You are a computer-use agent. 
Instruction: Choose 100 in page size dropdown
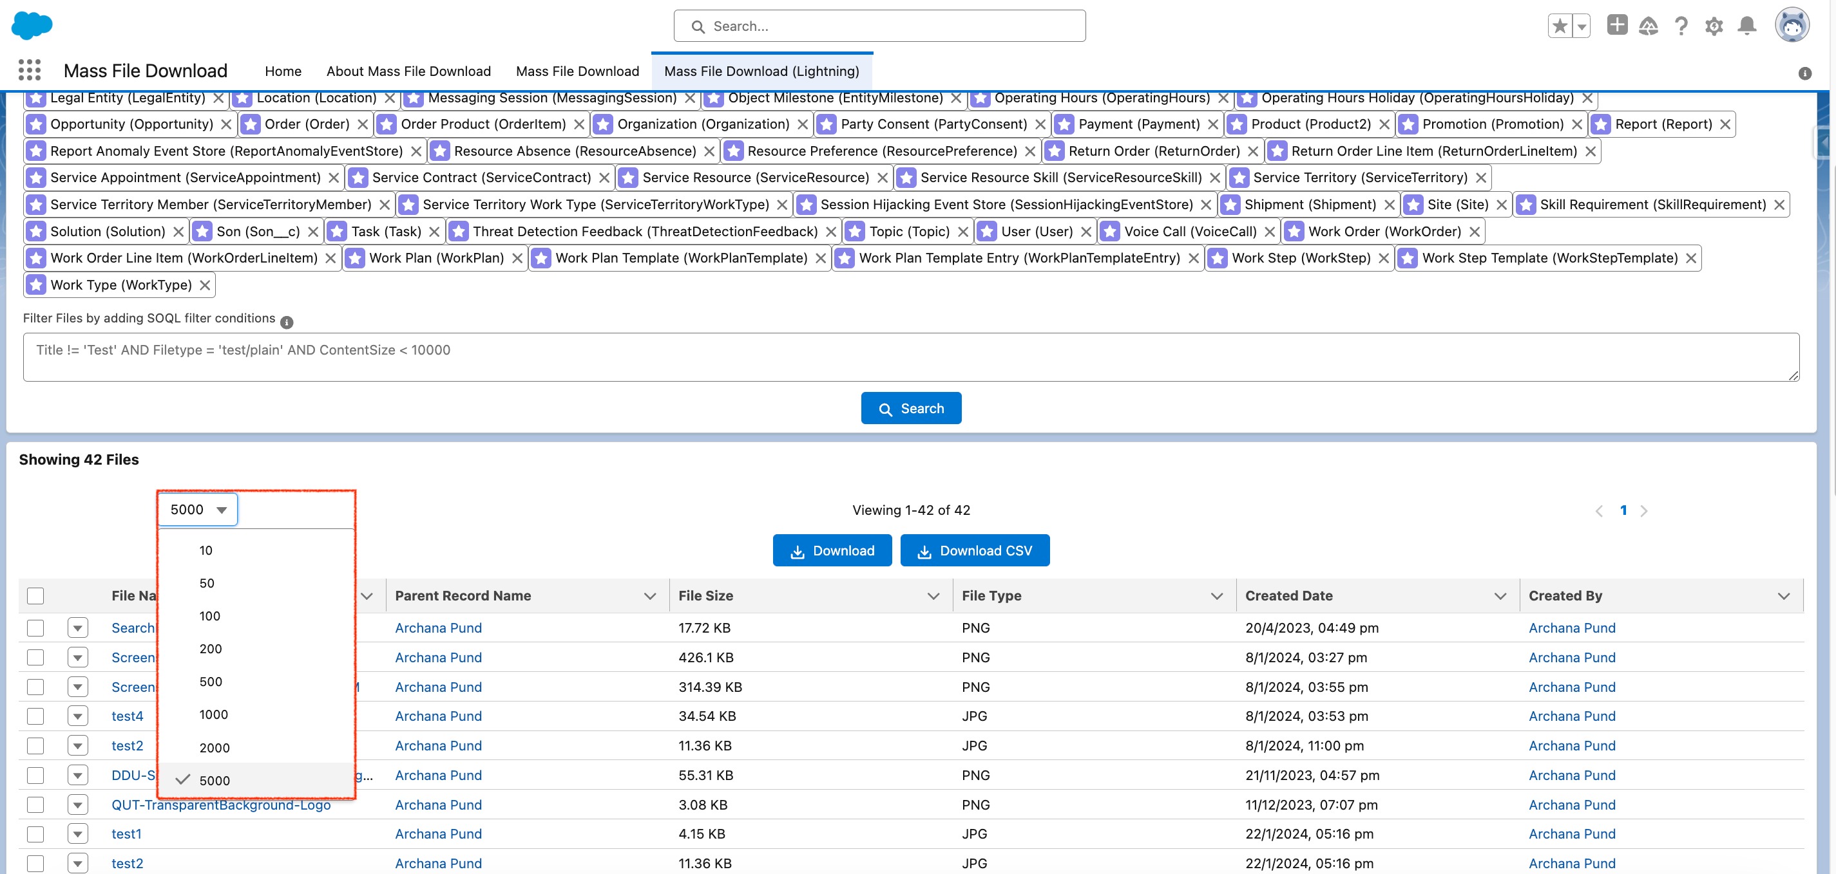209,616
